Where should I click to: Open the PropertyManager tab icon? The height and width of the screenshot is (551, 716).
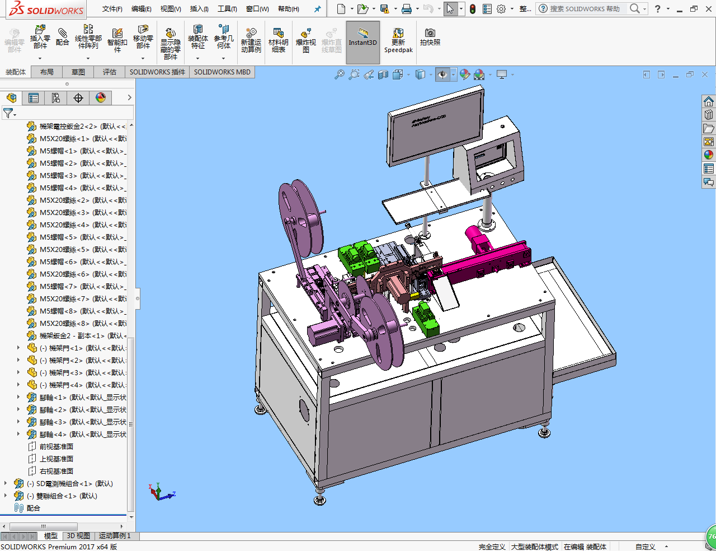click(x=34, y=98)
